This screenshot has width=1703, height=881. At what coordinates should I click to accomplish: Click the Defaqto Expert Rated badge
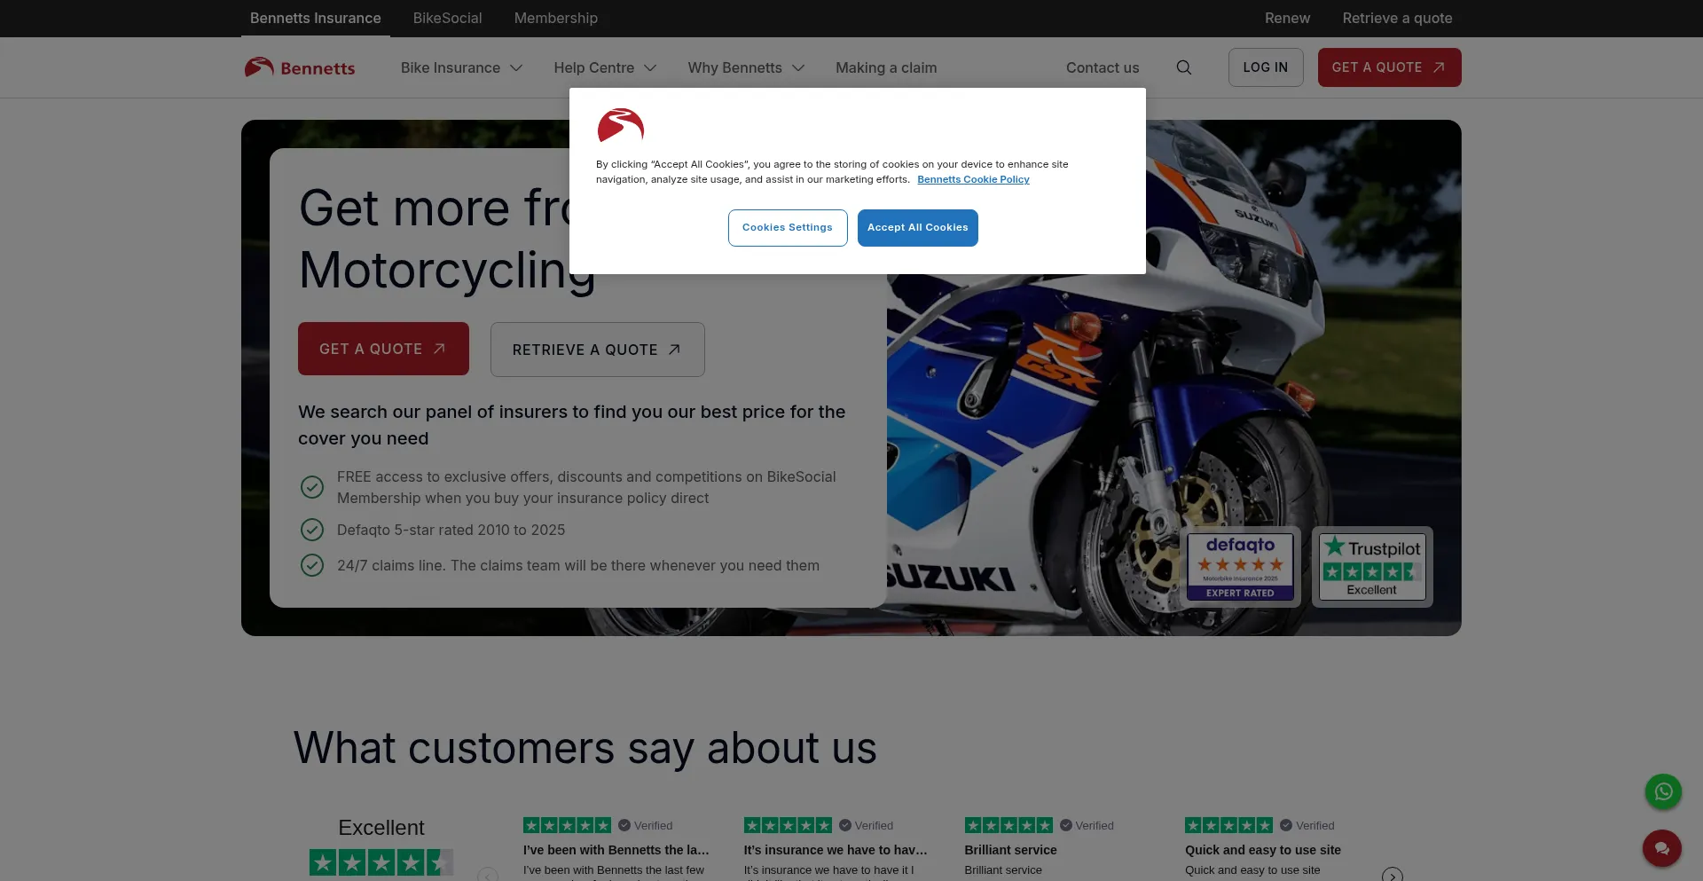coord(1240,567)
